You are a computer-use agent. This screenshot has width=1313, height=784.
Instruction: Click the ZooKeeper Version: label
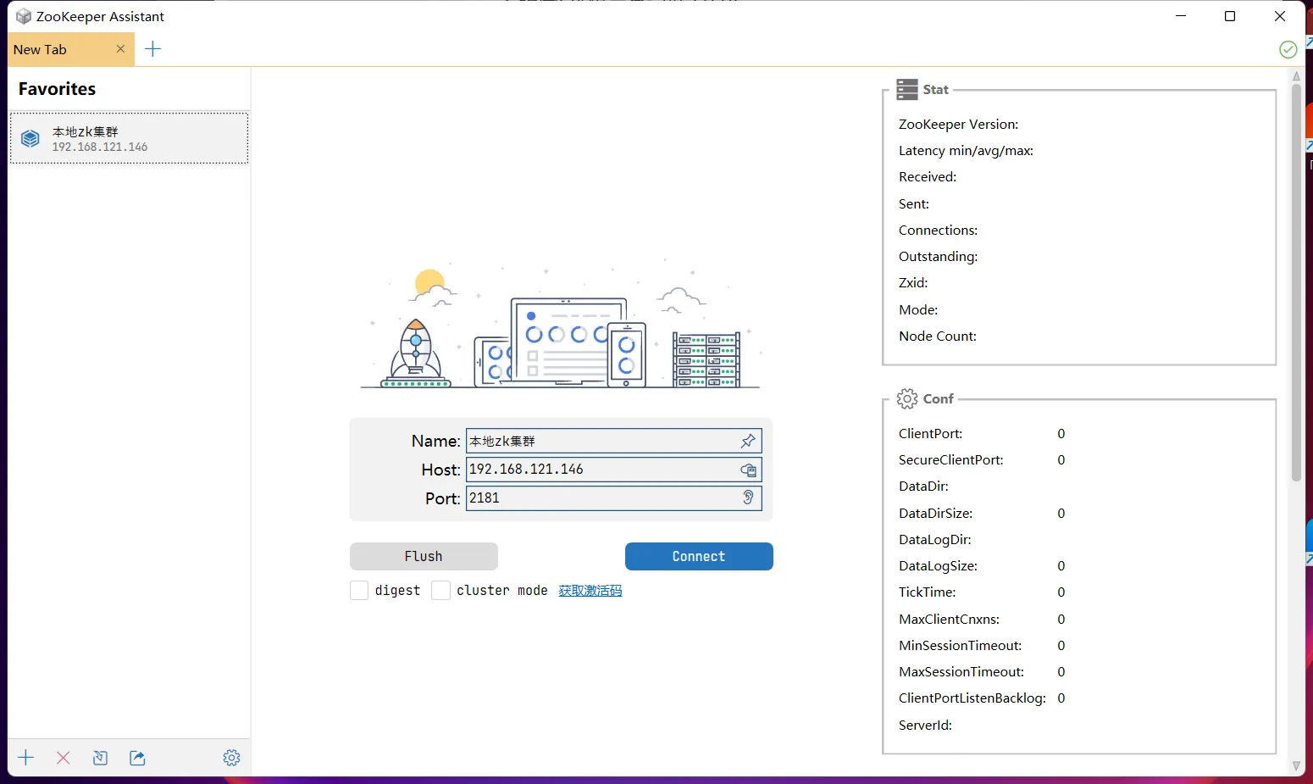tap(958, 125)
